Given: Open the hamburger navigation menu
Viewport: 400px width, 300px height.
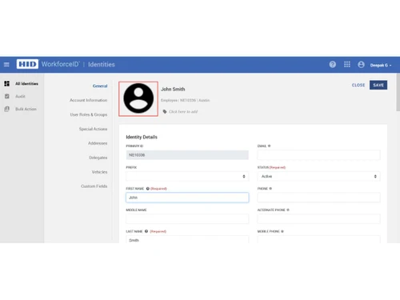Looking at the screenshot, I should tap(6, 64).
